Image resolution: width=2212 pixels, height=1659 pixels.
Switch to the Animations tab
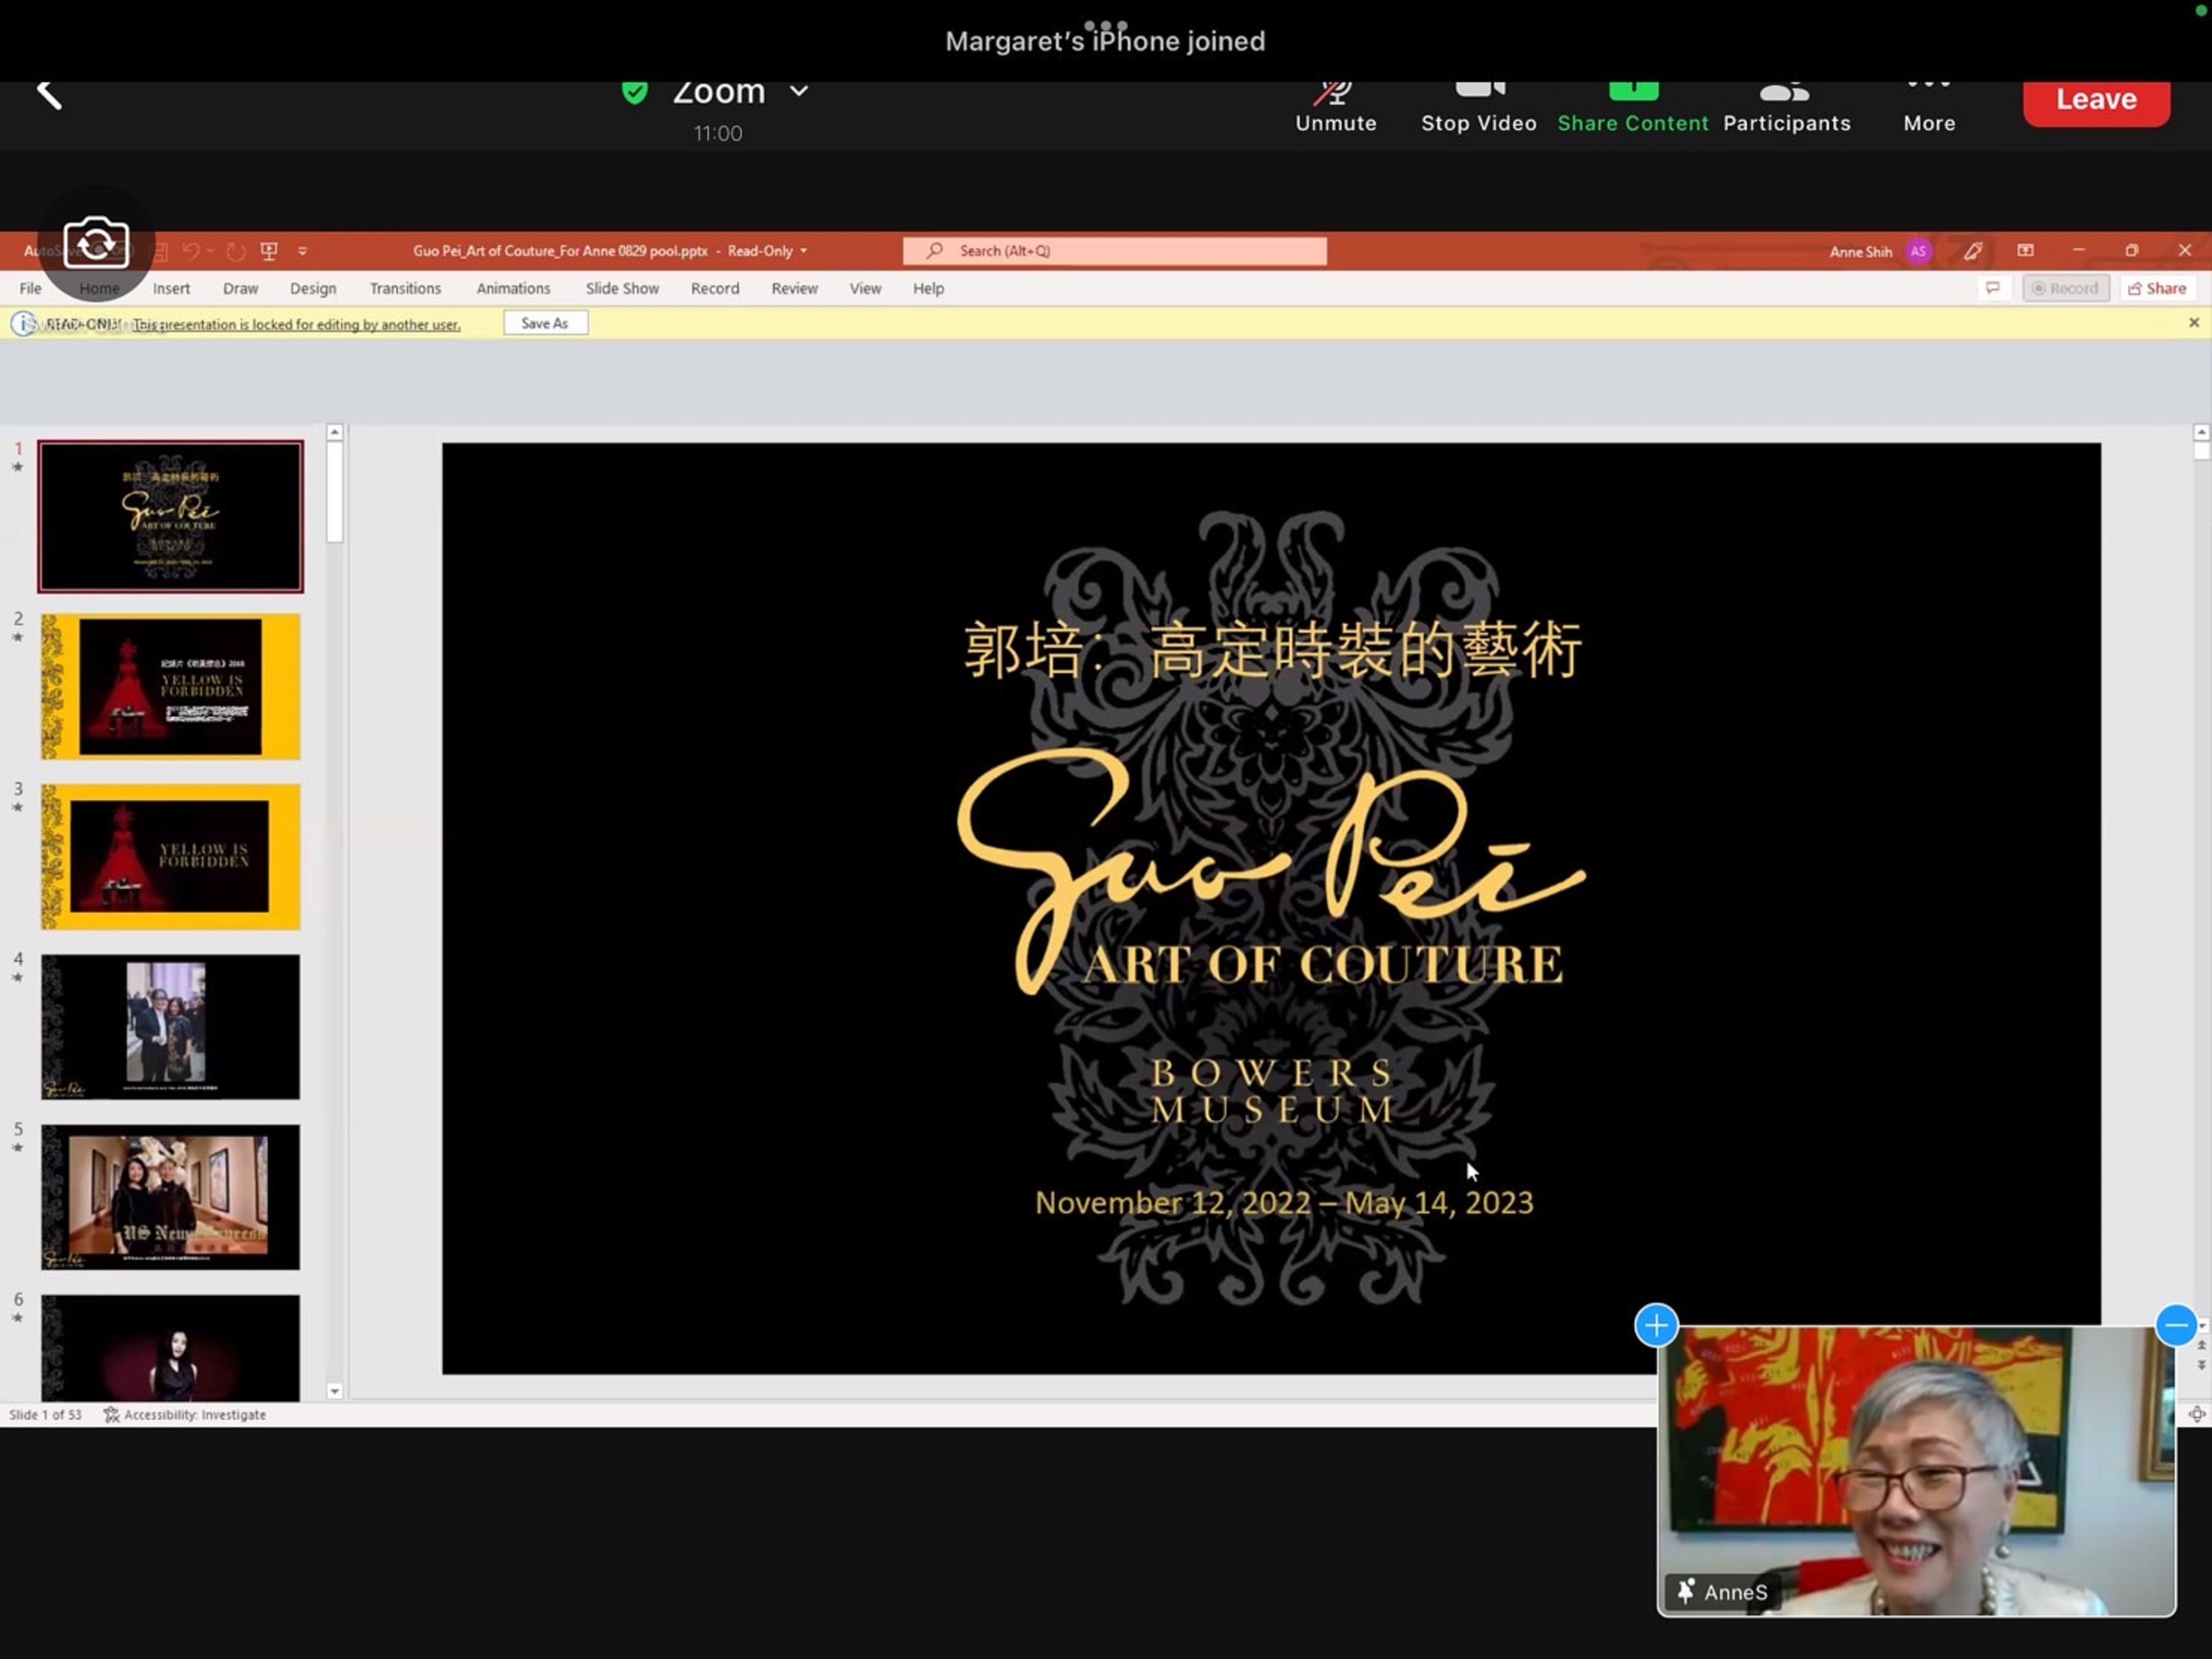point(513,288)
